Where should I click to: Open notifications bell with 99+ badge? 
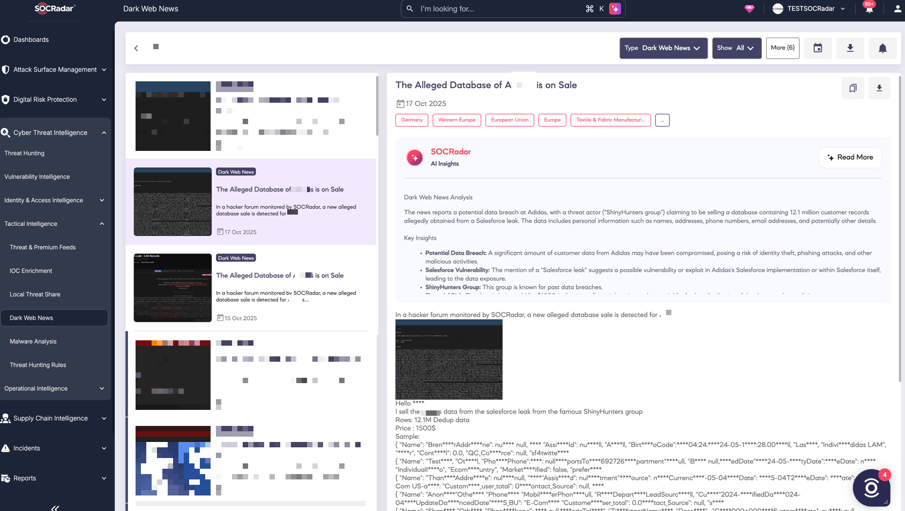pyautogui.click(x=869, y=8)
